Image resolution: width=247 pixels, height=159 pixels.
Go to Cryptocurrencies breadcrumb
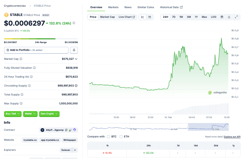15,6
